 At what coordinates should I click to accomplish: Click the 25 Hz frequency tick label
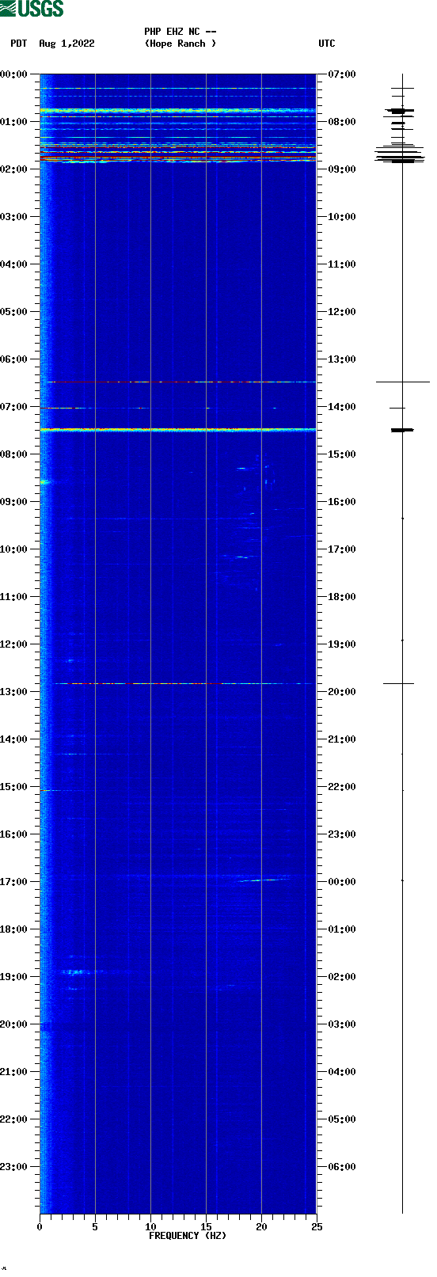317,1227
